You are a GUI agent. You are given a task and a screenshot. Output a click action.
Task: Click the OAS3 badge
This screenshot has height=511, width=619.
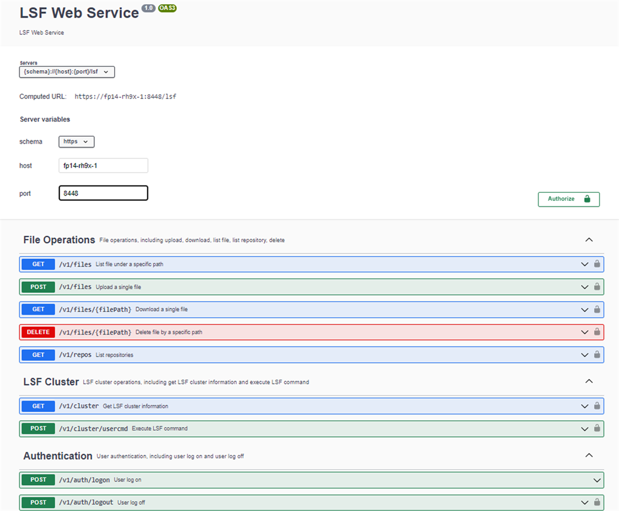pos(166,8)
